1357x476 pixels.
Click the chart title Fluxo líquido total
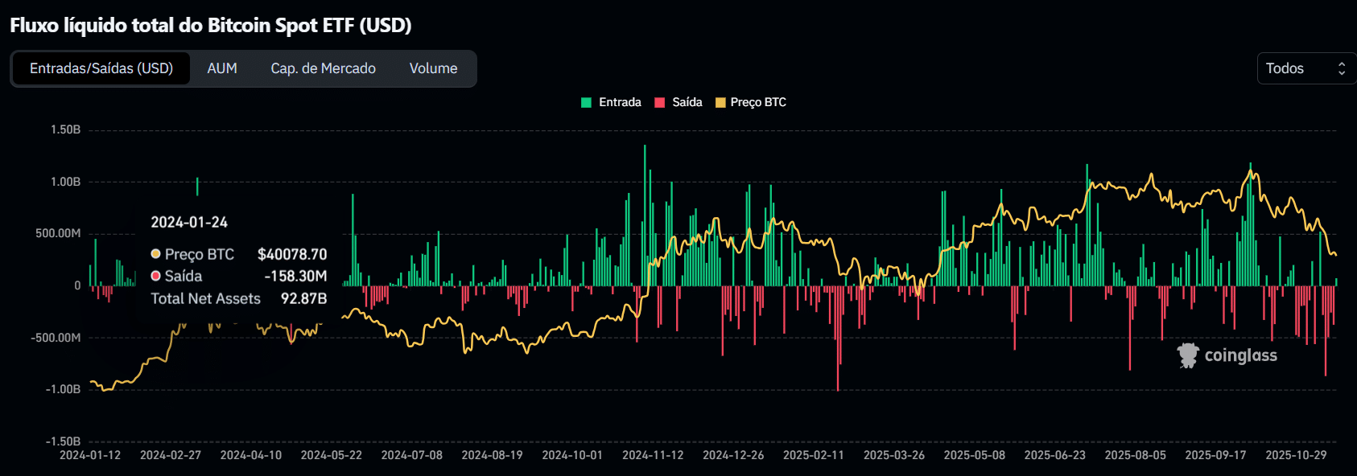211,25
